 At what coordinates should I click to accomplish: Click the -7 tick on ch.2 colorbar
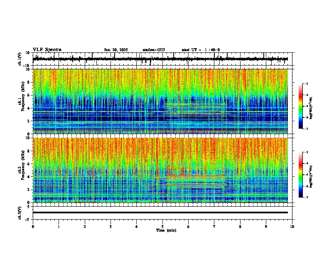307,197
